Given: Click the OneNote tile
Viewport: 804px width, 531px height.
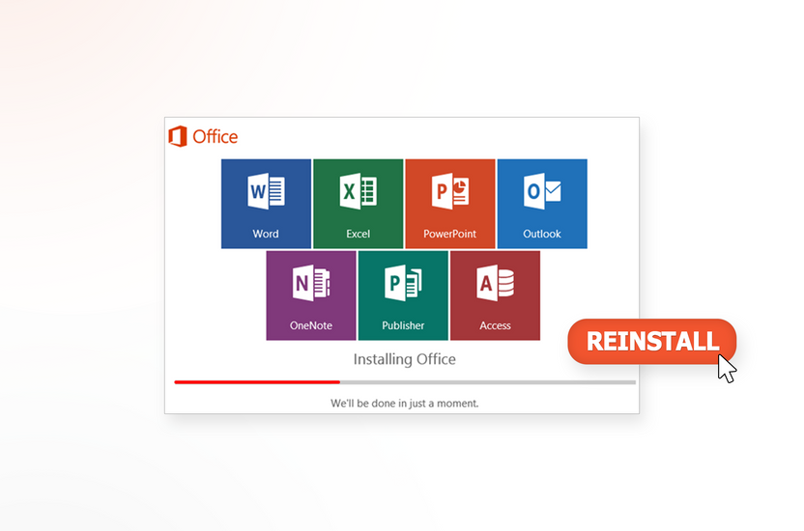Looking at the screenshot, I should pyautogui.click(x=311, y=295).
